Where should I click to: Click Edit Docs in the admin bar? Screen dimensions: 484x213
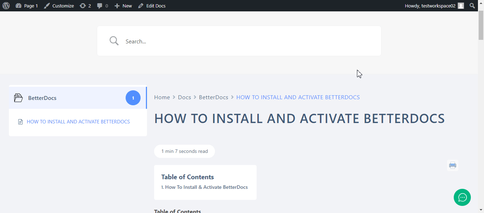tap(156, 5)
